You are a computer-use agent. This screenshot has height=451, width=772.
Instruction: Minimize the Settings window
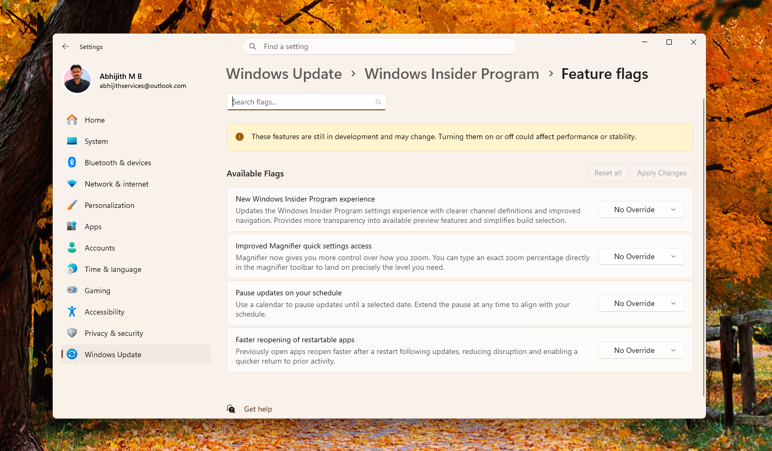(645, 42)
